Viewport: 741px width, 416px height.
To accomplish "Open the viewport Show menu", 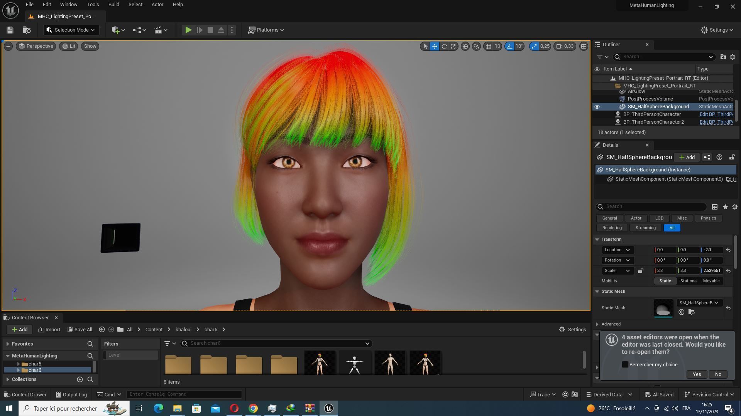I will coord(90,46).
